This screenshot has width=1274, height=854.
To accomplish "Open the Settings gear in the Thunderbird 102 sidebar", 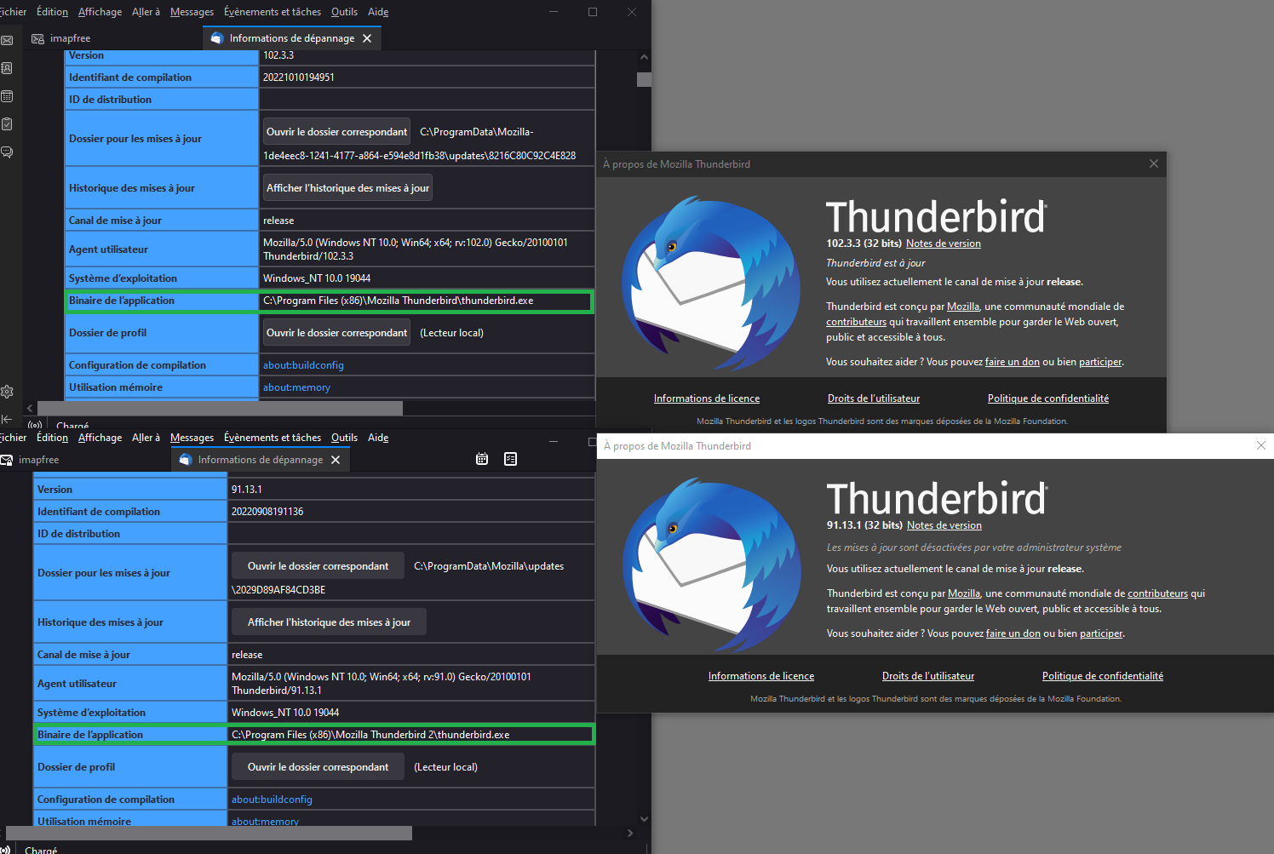I will [x=7, y=392].
